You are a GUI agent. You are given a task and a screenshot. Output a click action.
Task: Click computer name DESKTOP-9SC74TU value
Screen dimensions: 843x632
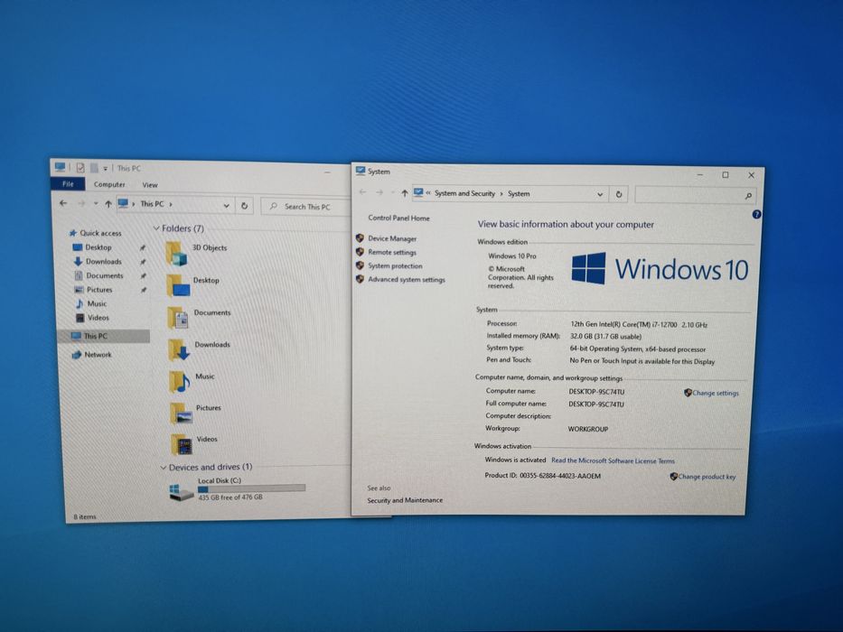(x=596, y=392)
